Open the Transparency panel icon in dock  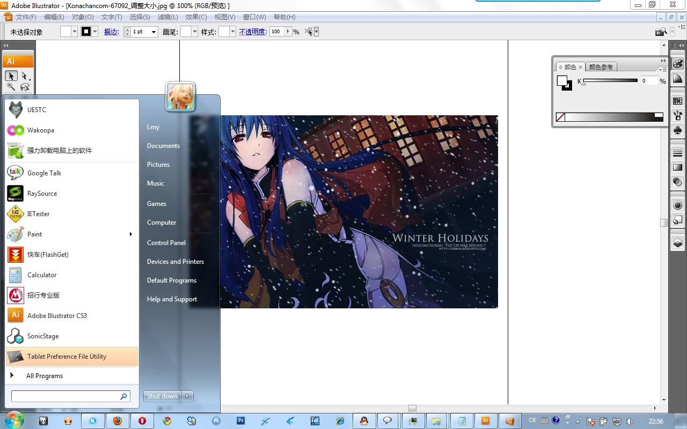coord(677,182)
